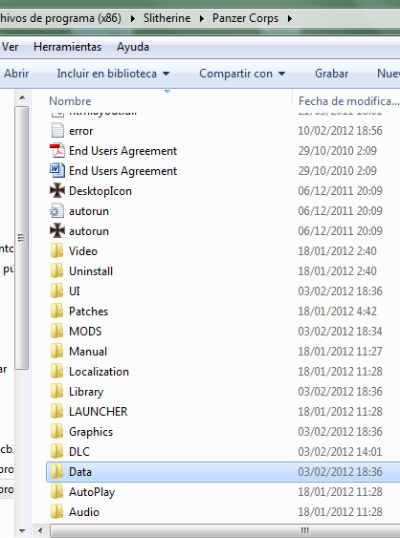Select the Word End Users Agreement icon
This screenshot has height=538, width=400.
(x=57, y=170)
